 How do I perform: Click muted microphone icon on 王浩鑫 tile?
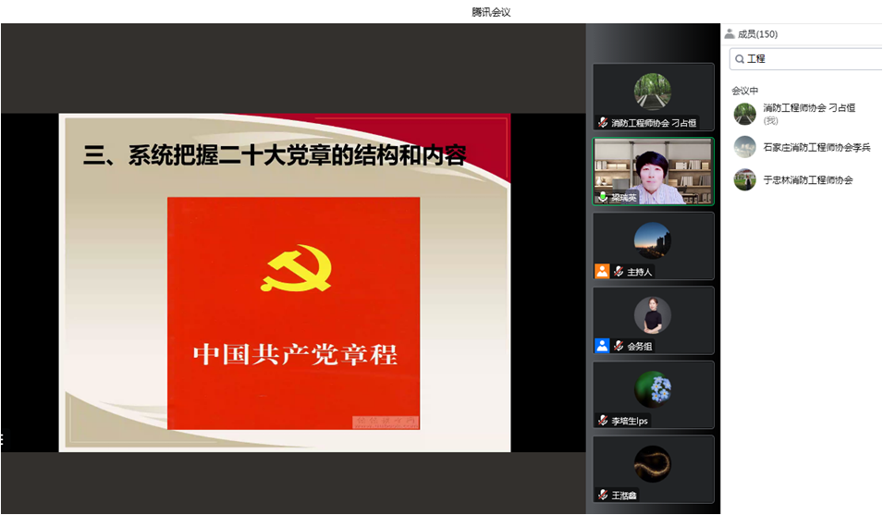point(603,495)
